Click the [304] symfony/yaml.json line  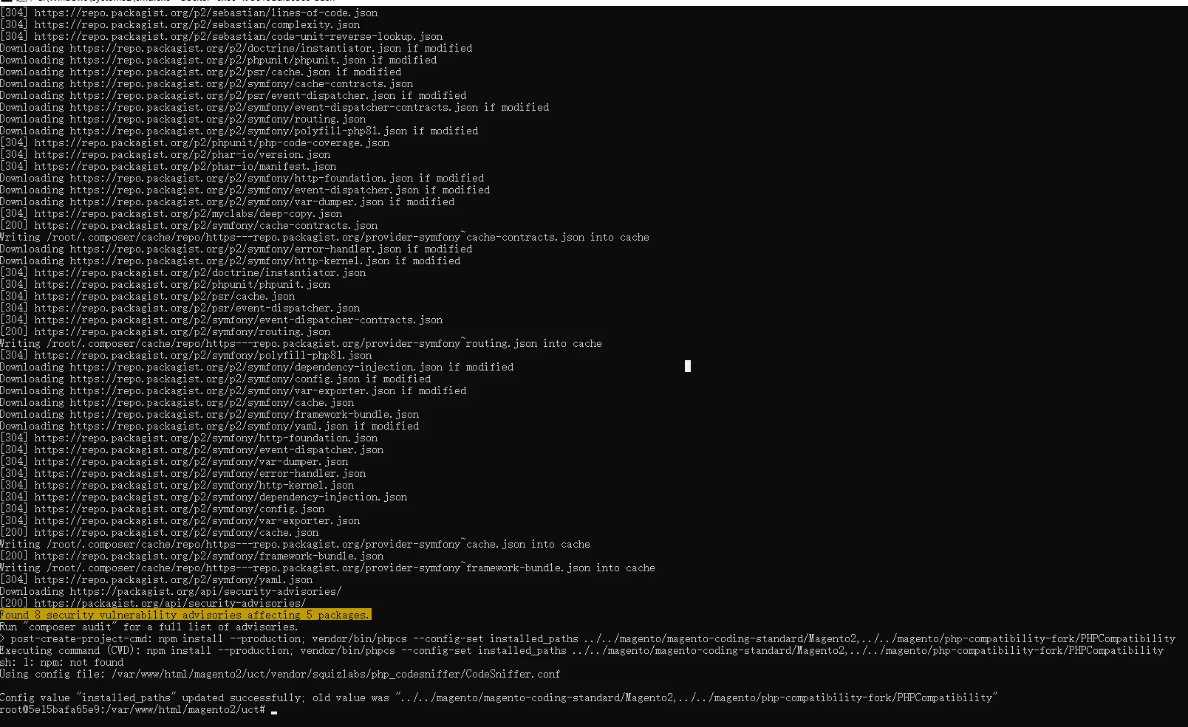[157, 579]
